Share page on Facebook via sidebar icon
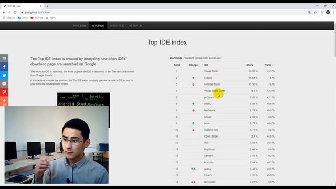Screen dimensions: 336x189 click(4, 67)
